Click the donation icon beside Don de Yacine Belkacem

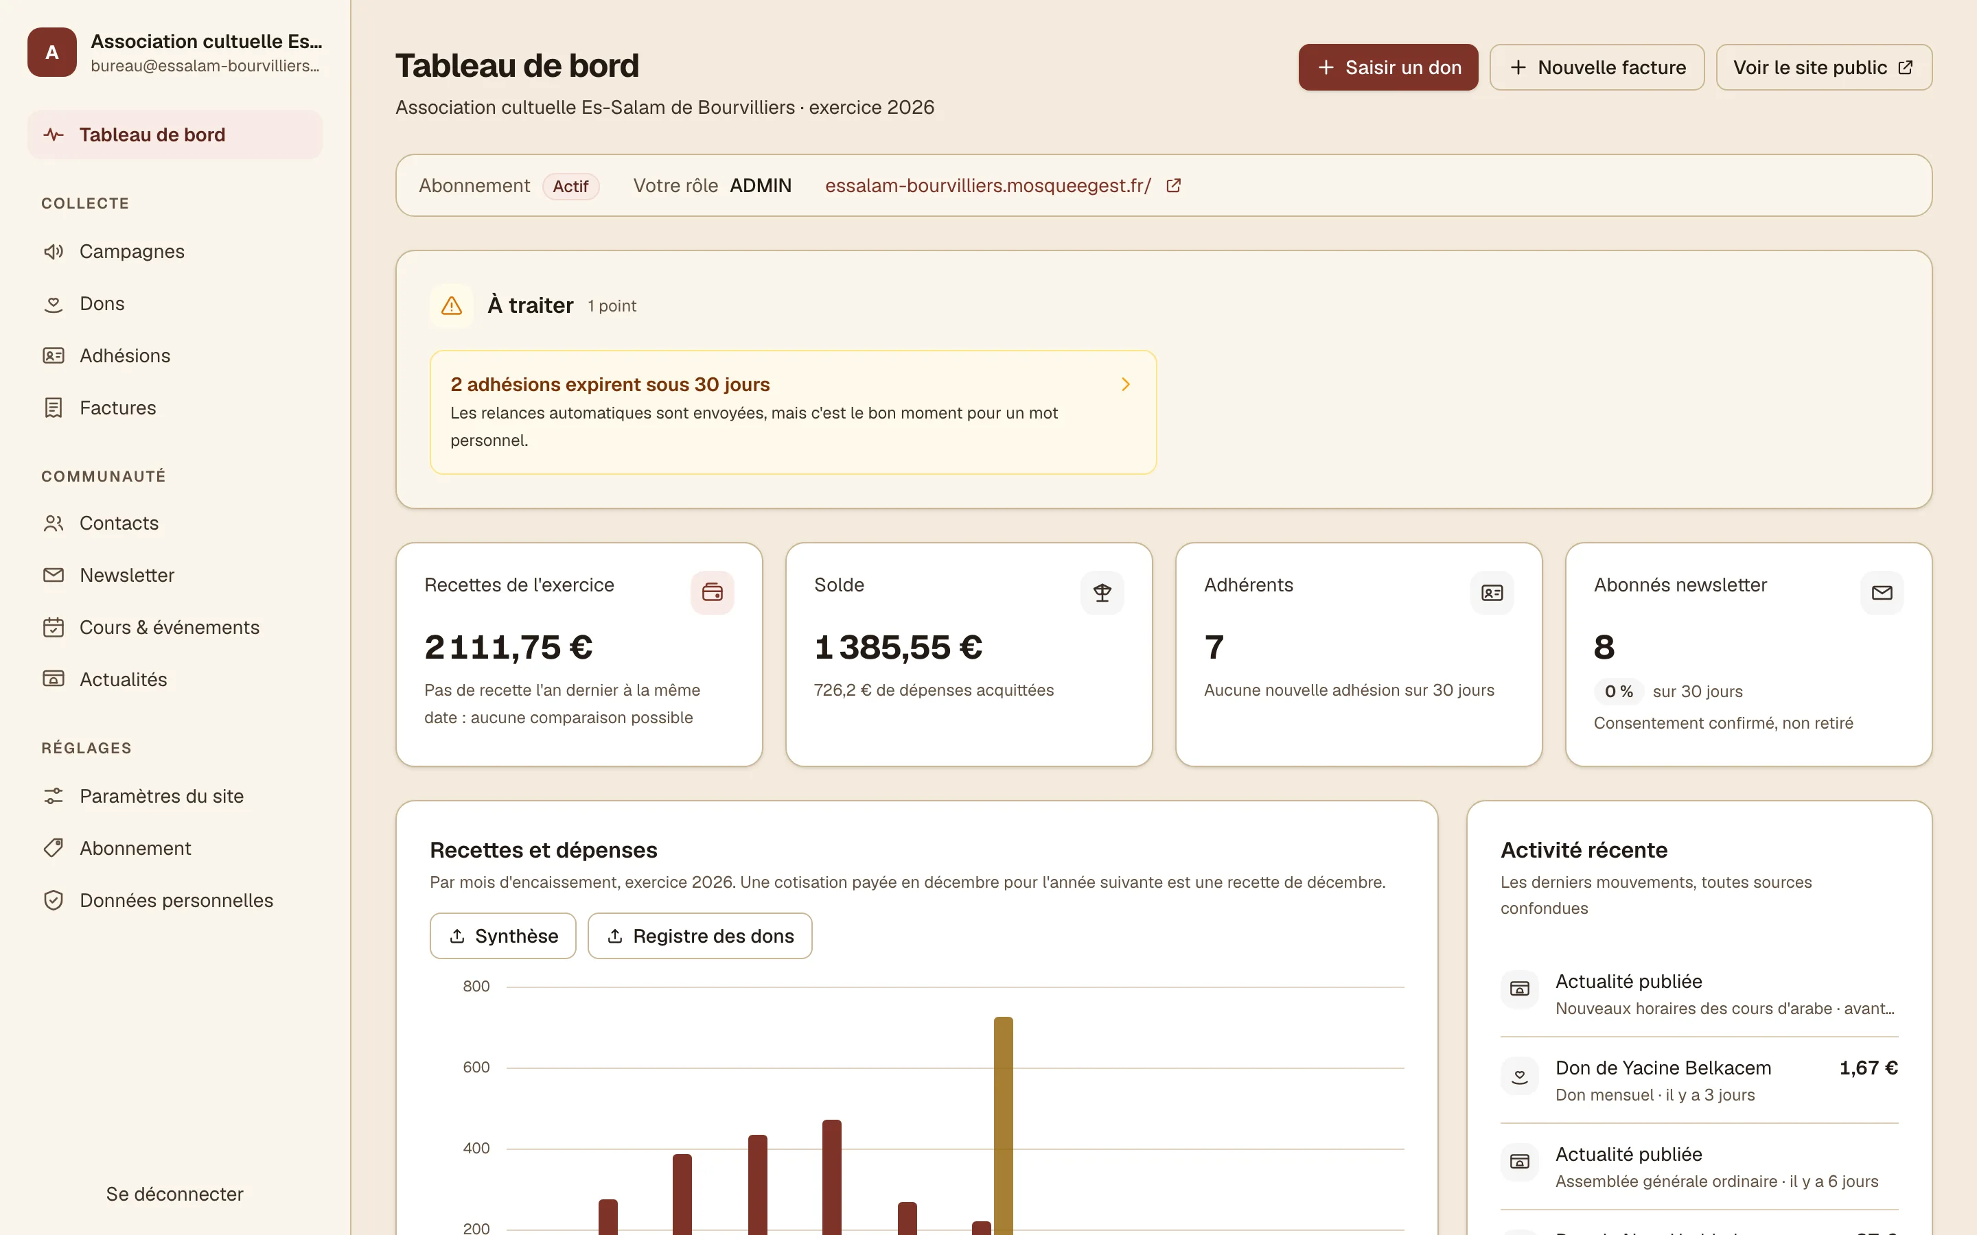pos(1520,1077)
